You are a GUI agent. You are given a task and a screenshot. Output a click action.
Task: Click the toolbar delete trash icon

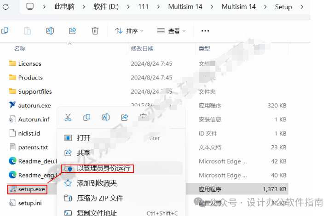(95, 31)
